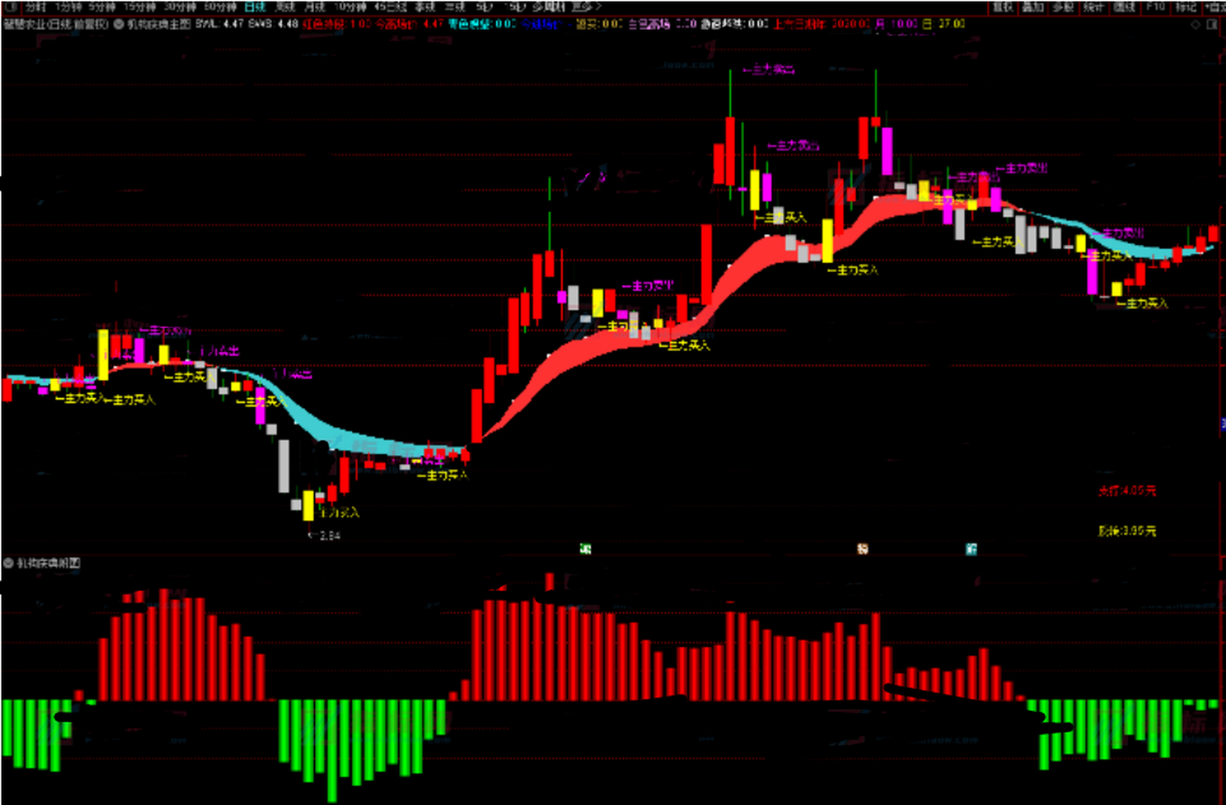Add stock via +自选 button
The width and height of the screenshot is (1226, 805).
coord(1214,7)
